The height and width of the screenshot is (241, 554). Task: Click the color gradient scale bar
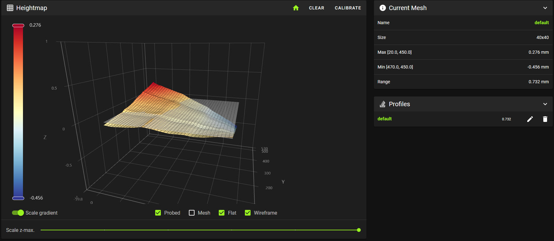click(18, 112)
